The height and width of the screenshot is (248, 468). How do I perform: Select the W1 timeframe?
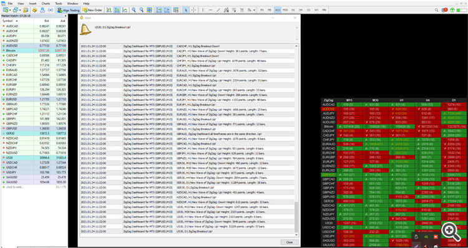(x=316, y=10)
